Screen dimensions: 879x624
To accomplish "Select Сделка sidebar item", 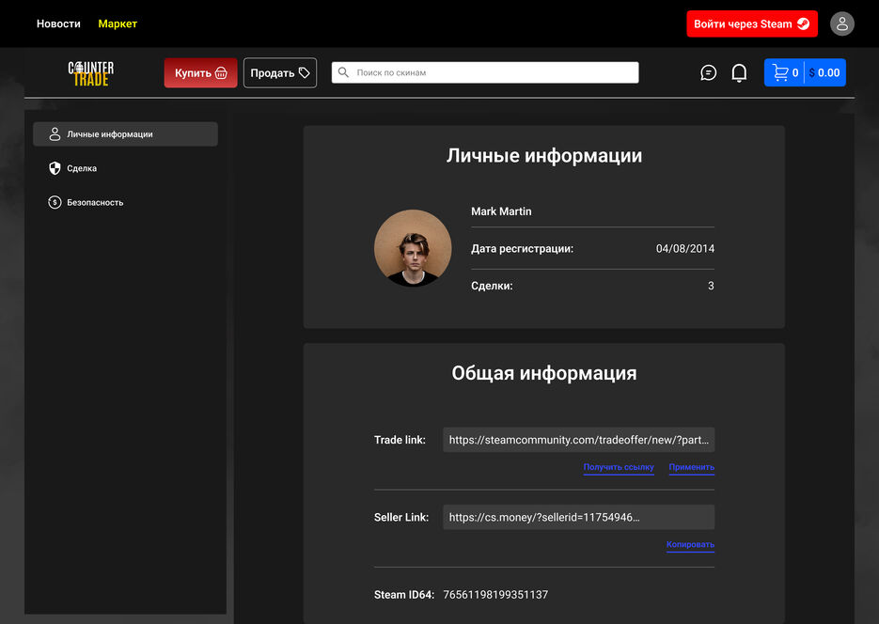I will (x=126, y=168).
